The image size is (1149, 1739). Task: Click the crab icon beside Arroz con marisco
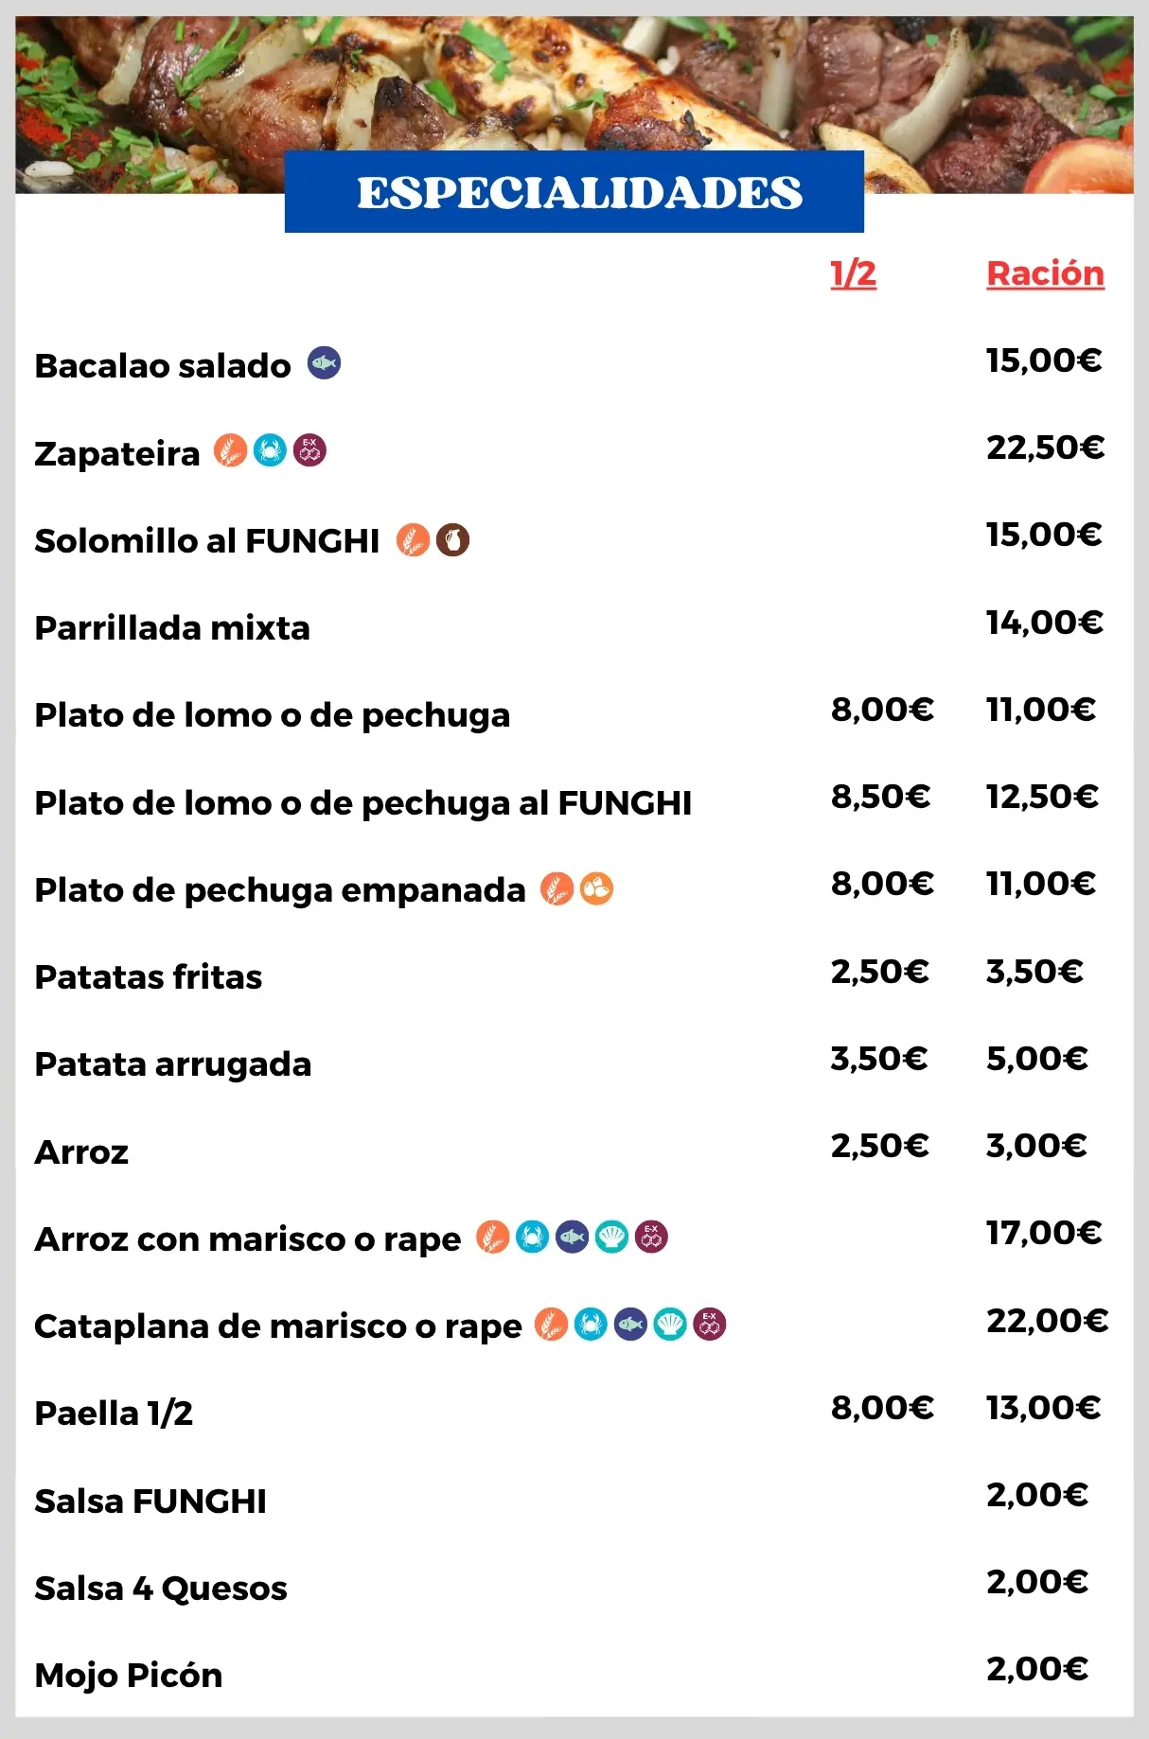(x=532, y=1237)
